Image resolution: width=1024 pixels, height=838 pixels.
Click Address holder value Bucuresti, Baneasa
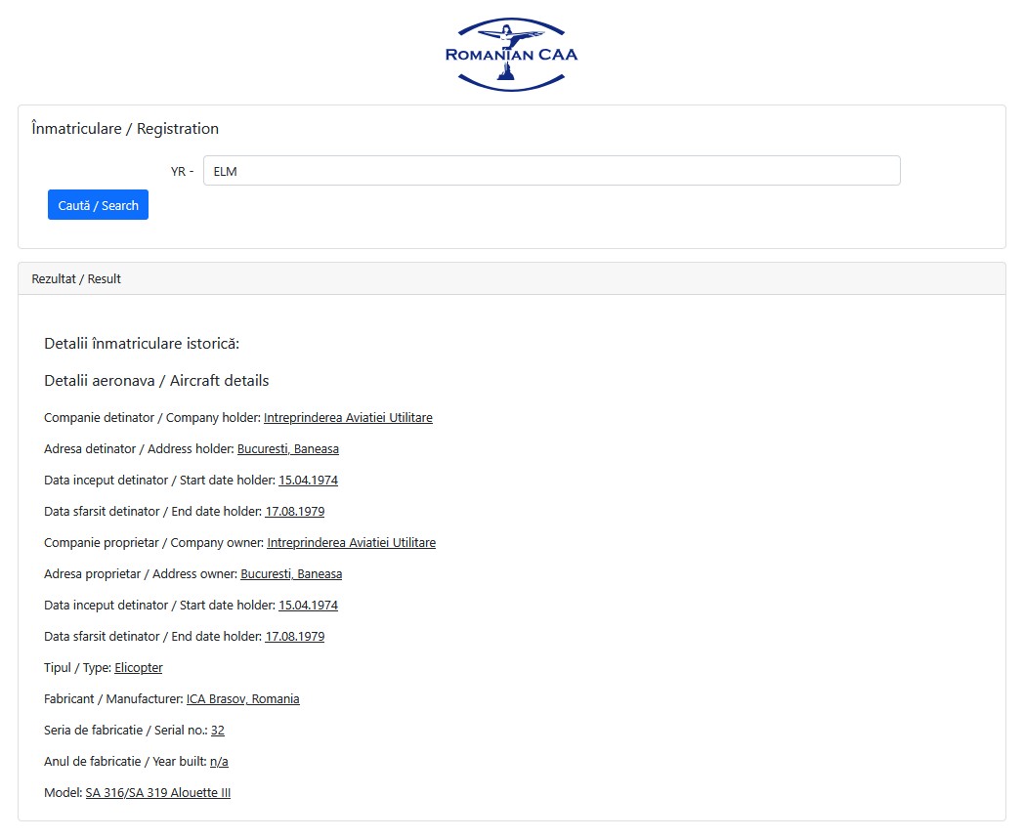[288, 449]
